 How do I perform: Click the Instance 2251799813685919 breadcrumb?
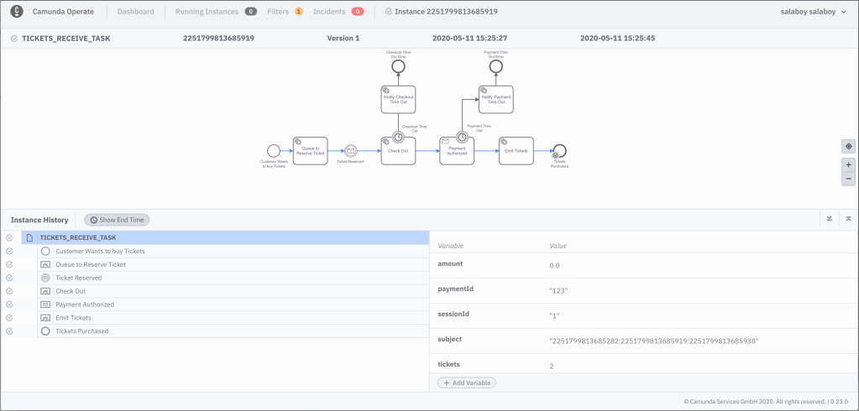pyautogui.click(x=442, y=11)
